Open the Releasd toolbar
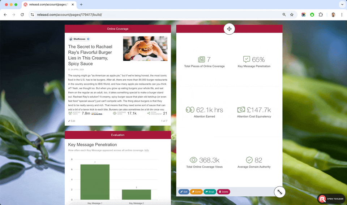 tap(332, 199)
